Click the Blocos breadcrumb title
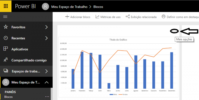The width and height of the screenshot is (199, 100). (98, 7)
